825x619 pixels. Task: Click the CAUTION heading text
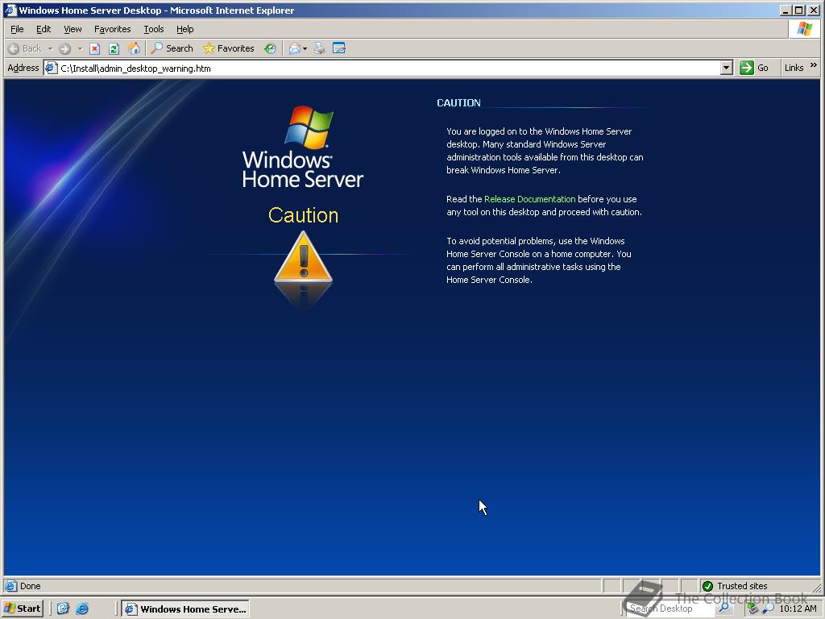click(458, 102)
